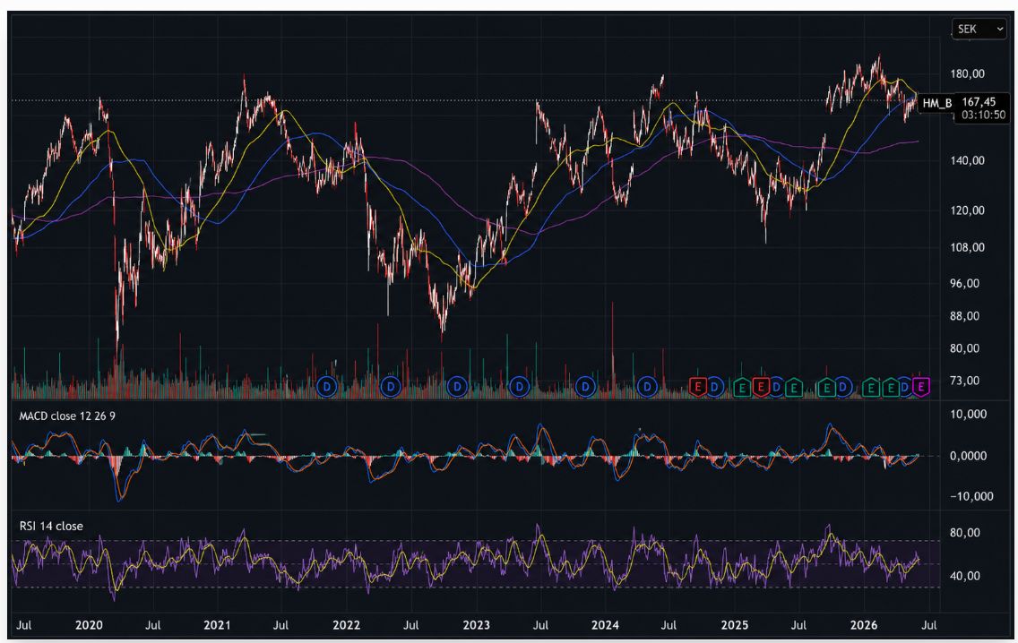
Task: Click the 96,00 price axis label
Action: 965,284
